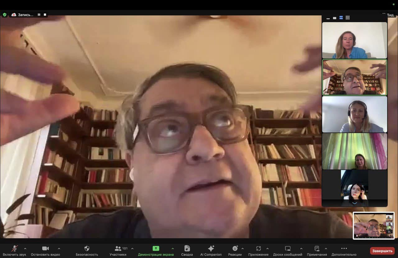Expand share options arrow beside Демонстрация экрана
This screenshot has width=398, height=258.
tap(173, 248)
